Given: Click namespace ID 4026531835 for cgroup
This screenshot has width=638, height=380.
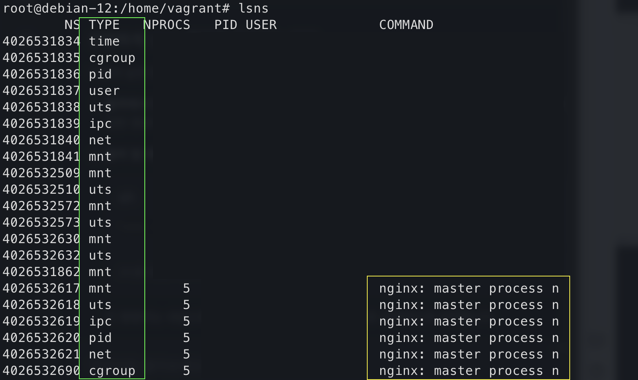Looking at the screenshot, I should tap(41, 58).
